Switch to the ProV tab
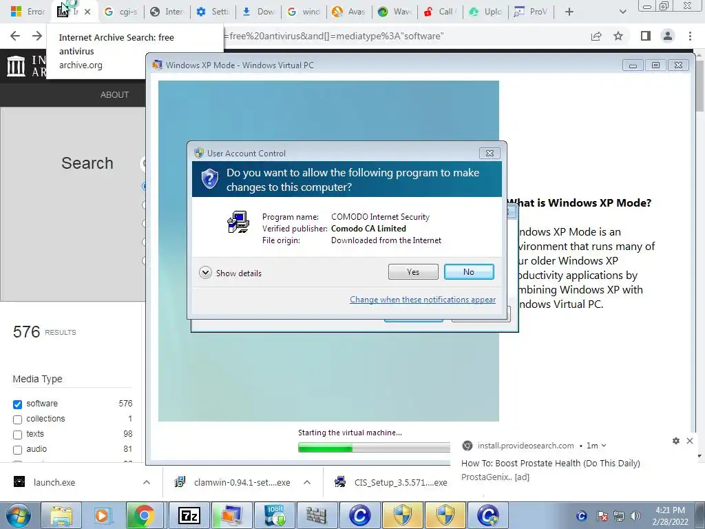This screenshot has height=529, width=705. pos(531,12)
